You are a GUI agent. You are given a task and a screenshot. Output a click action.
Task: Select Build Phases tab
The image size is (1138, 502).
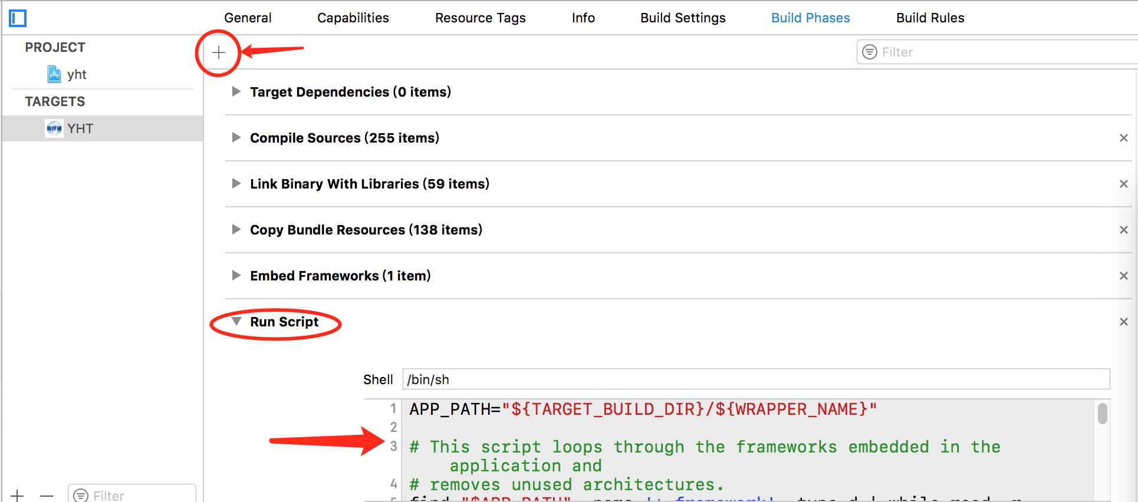[811, 18]
